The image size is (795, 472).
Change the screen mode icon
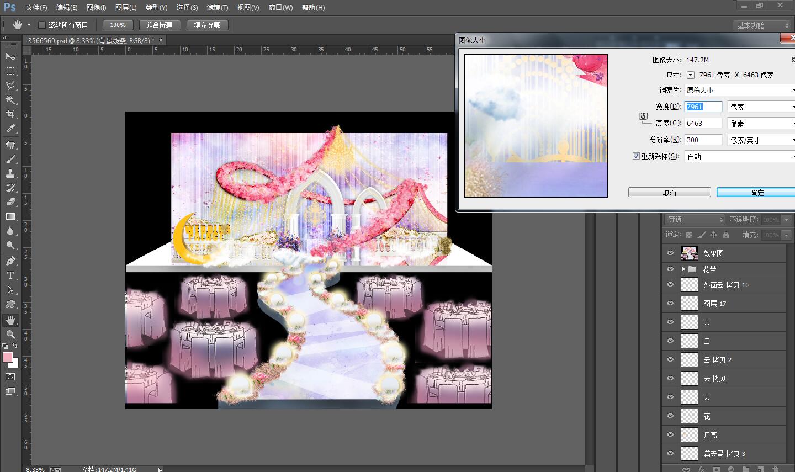pyautogui.click(x=10, y=391)
